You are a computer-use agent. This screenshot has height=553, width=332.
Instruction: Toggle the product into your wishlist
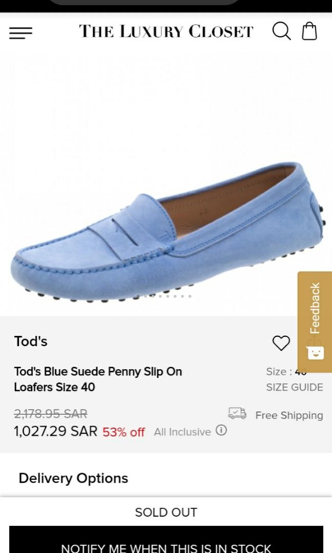(281, 343)
